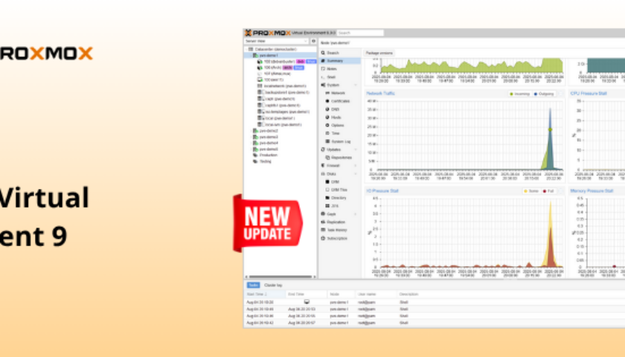Screen dimensions: 625x357
Task: Click the gear icon beside Server View
Action: [313, 41]
